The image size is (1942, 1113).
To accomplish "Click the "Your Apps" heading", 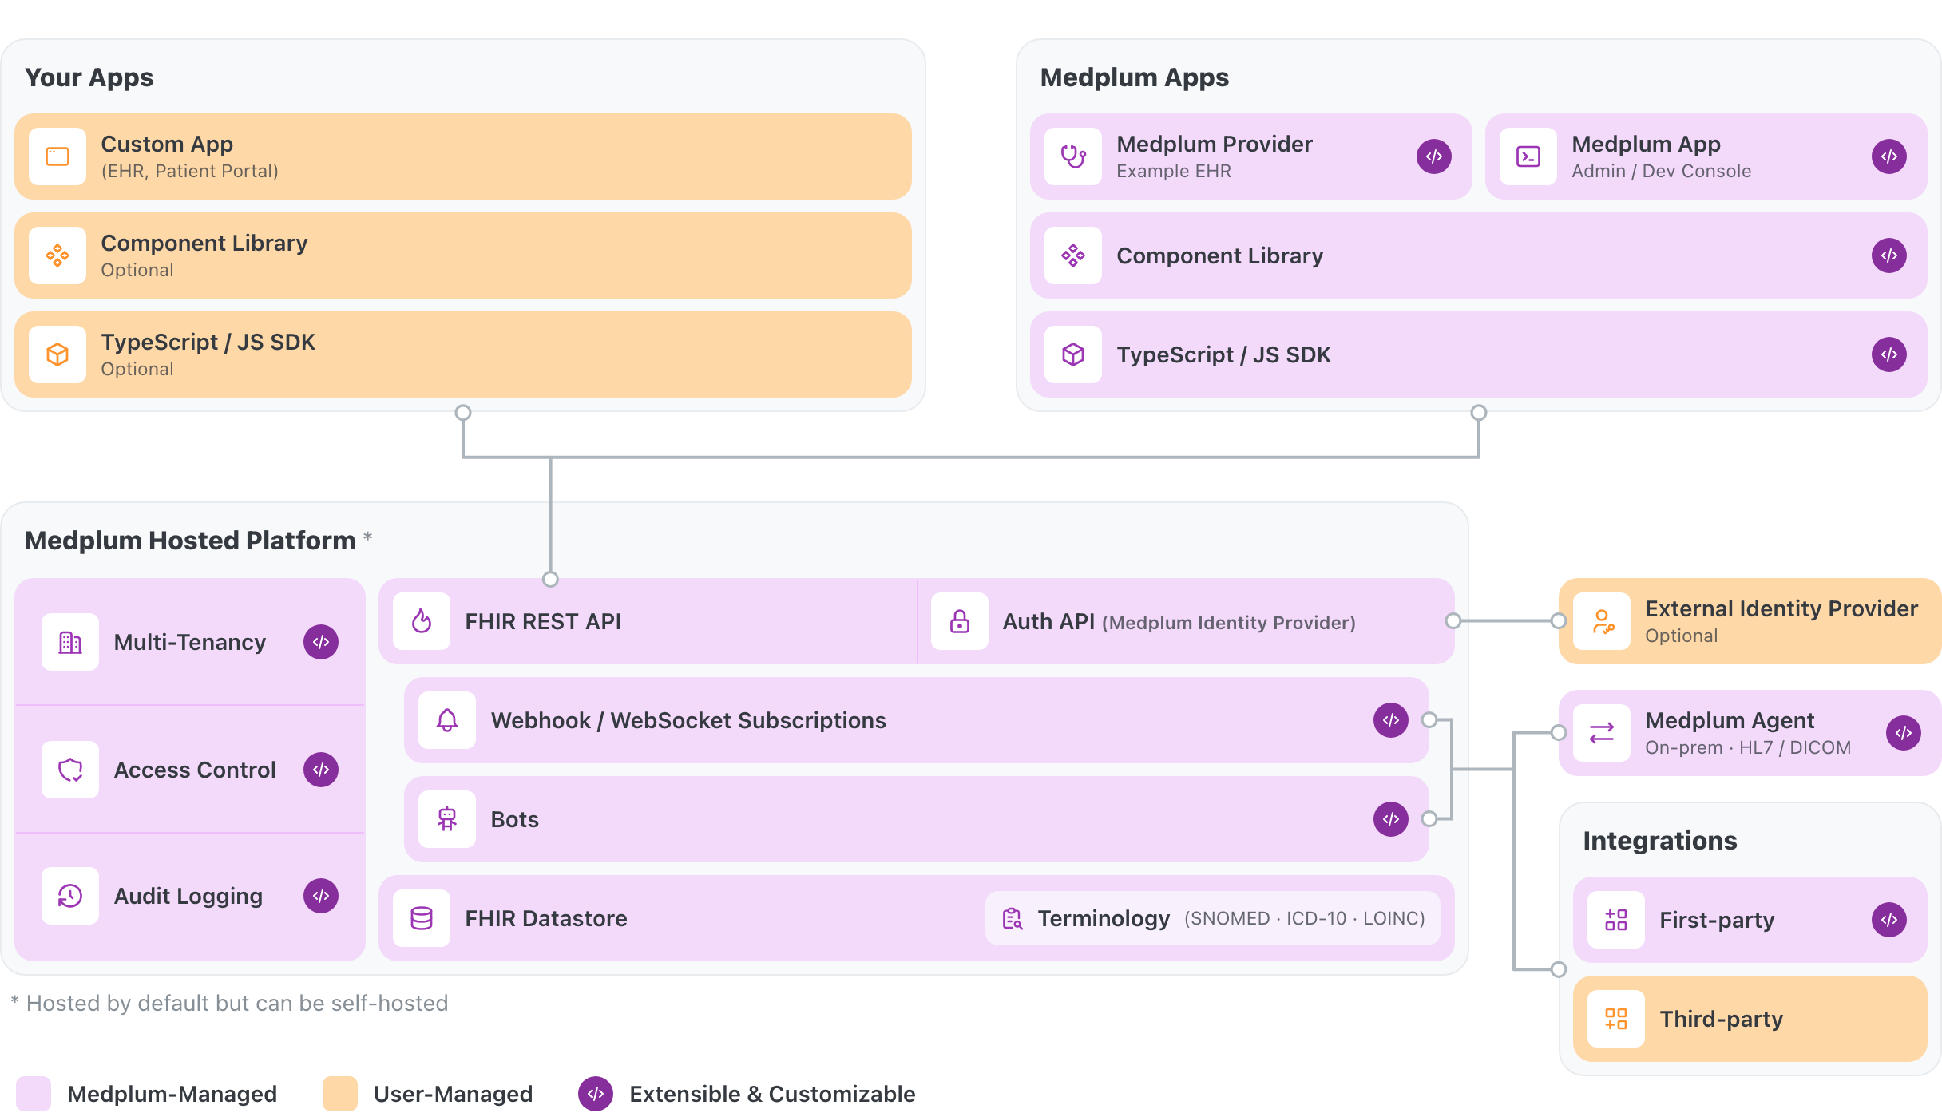I will point(89,77).
